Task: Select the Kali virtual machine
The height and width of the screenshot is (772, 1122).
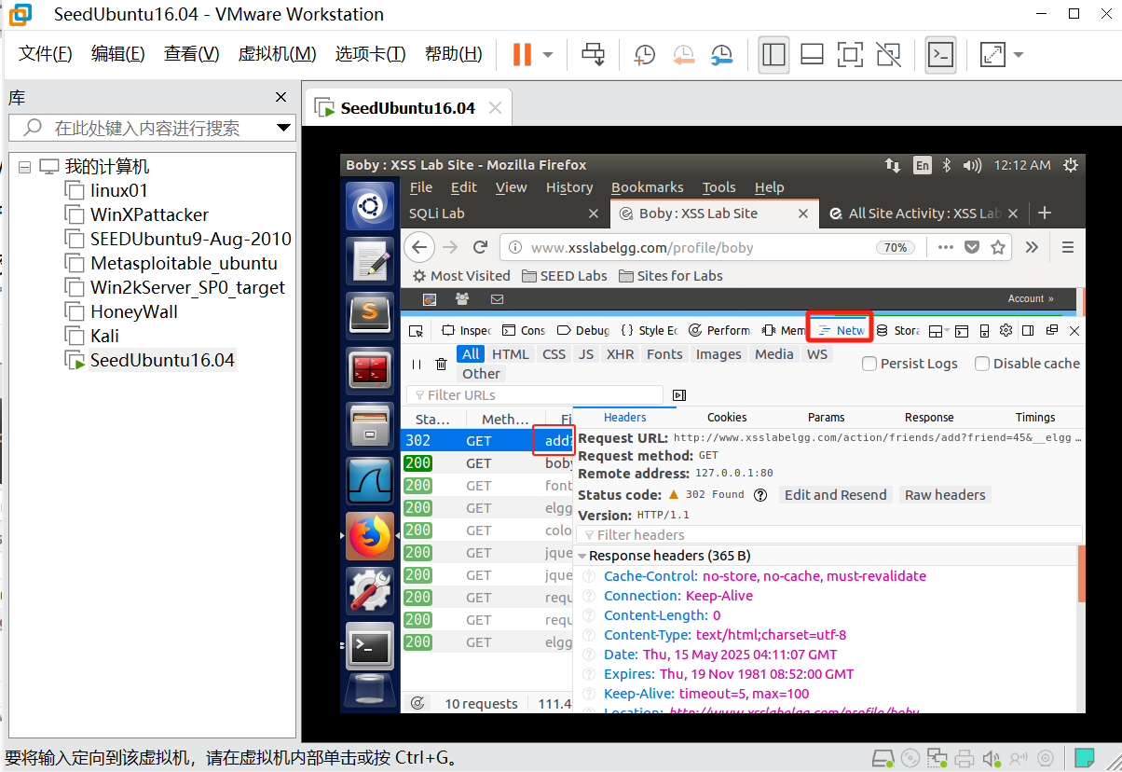Action: click(x=104, y=336)
